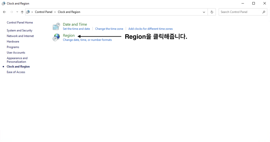The height and width of the screenshot is (142, 270).
Task: Select Control Panel breadcrumb
Action: pos(44,12)
